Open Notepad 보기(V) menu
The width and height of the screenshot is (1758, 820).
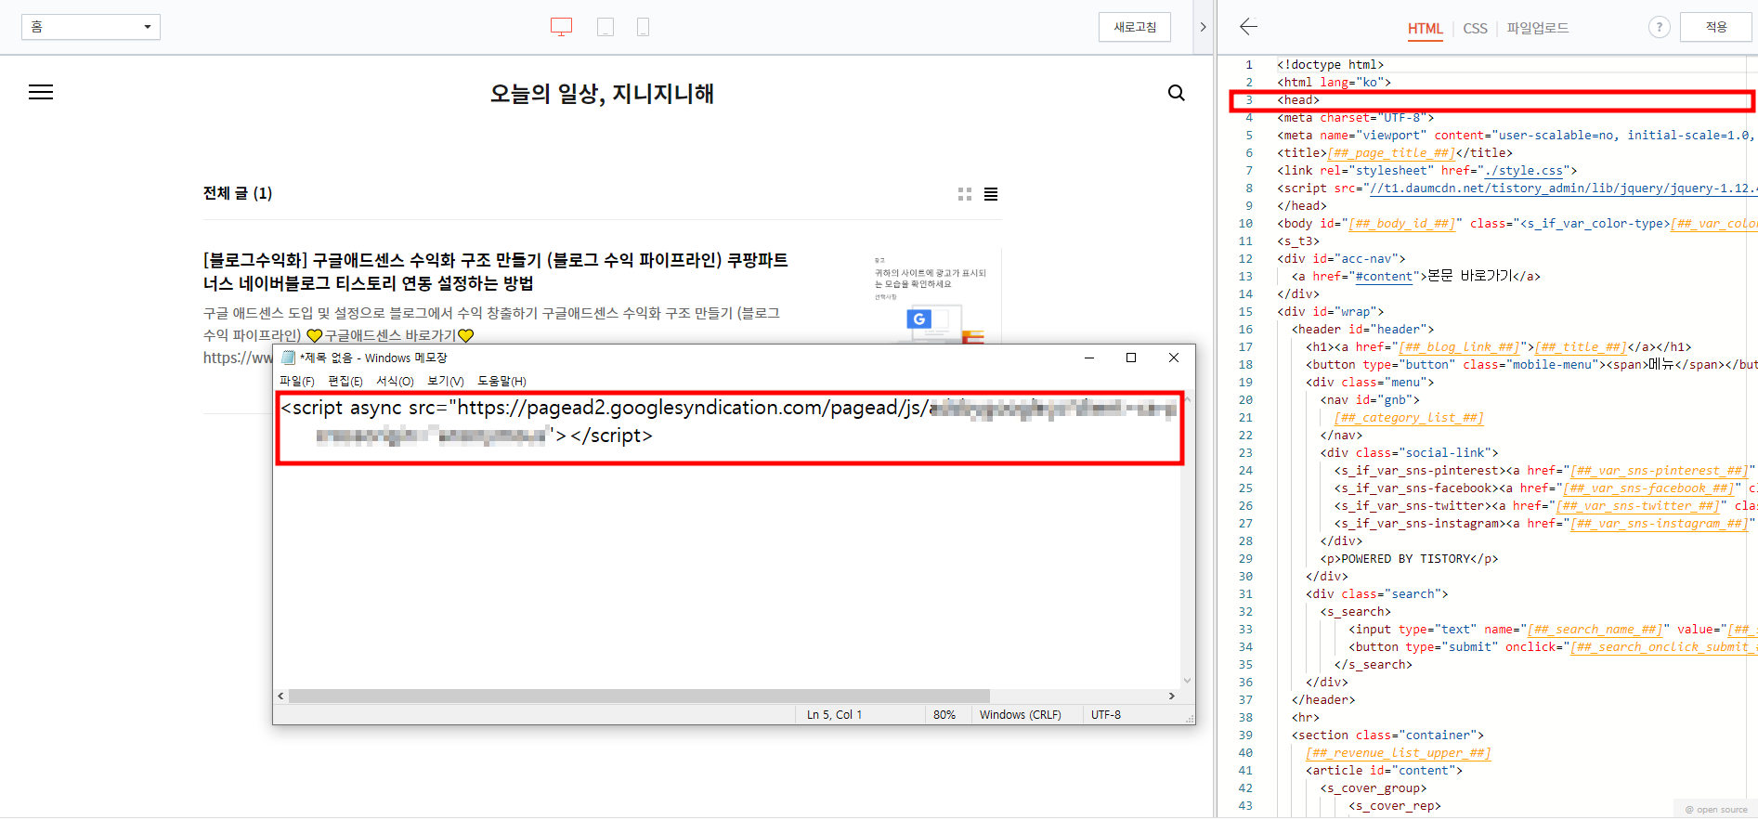pos(446,381)
